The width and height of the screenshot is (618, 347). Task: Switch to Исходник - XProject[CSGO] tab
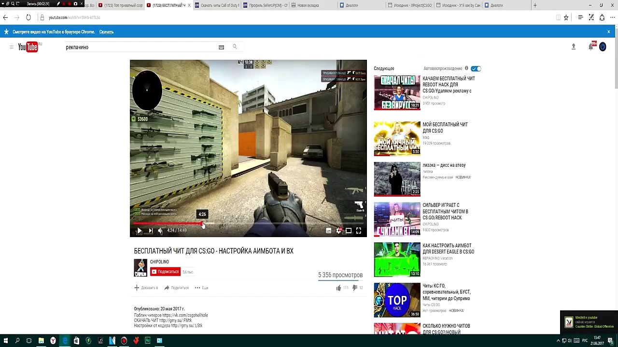pos(409,5)
